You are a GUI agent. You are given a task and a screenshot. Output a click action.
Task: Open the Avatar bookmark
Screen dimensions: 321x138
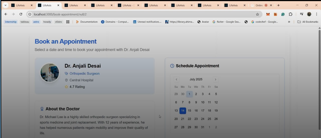pos(203,22)
